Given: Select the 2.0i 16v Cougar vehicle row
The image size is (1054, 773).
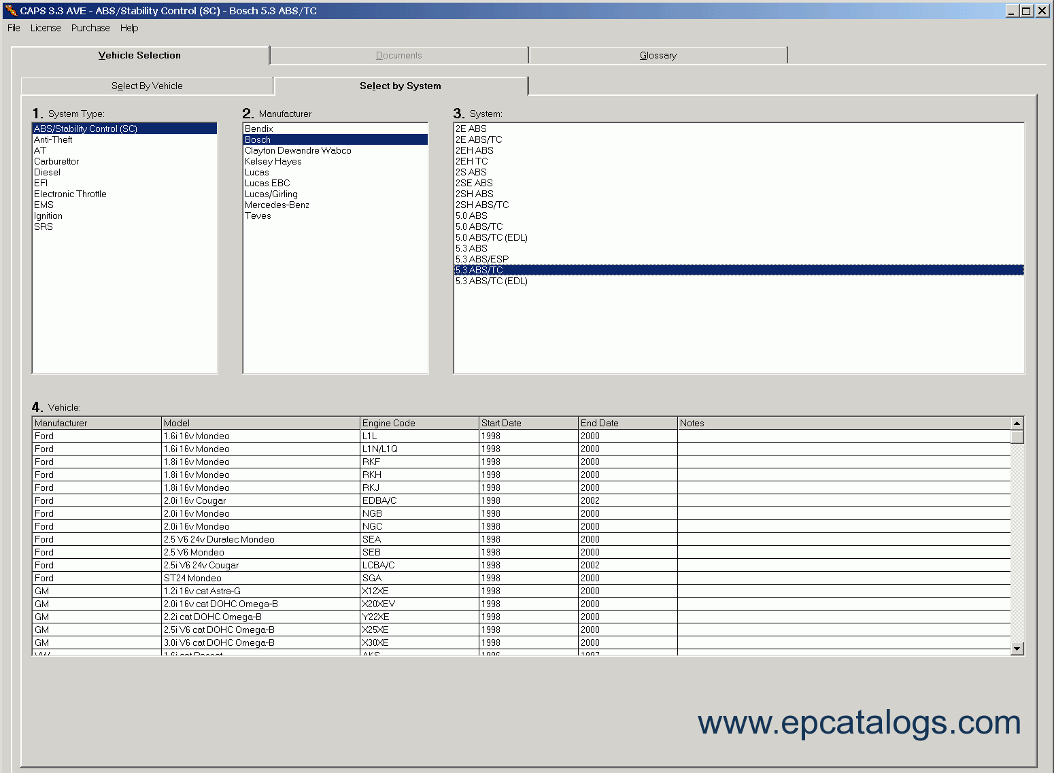Looking at the screenshot, I should coord(522,500).
